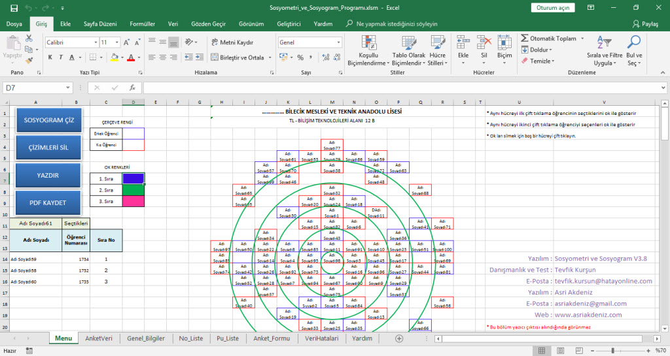This screenshot has width=670, height=356.
Task: Select the Cut scissors icon
Action: click(29, 39)
